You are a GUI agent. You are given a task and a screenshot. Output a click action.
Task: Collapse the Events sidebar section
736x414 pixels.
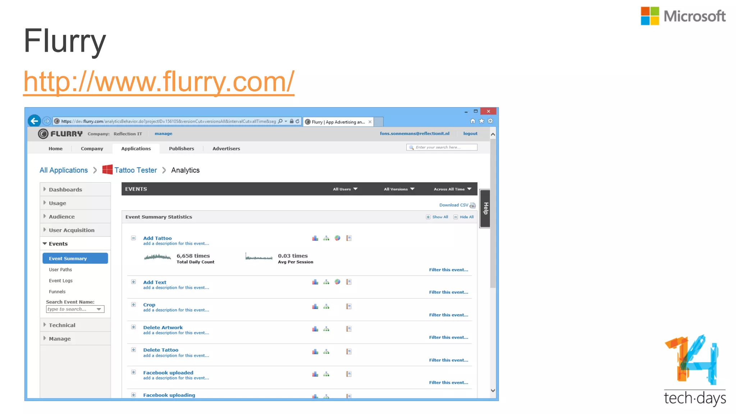click(75, 244)
